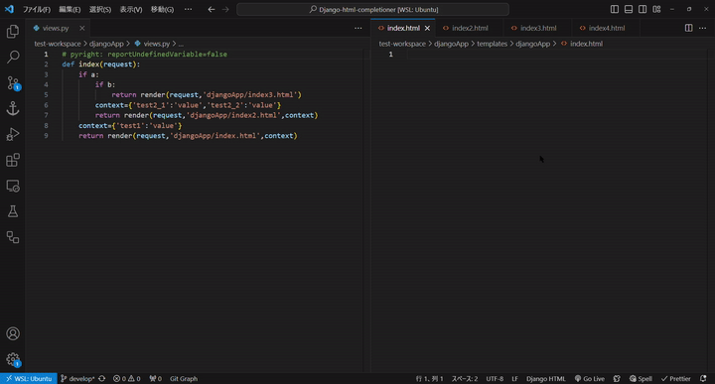The width and height of the screenshot is (715, 384).
Task: Click test-workspace breadcrumb in left editor
Action: coord(58,44)
